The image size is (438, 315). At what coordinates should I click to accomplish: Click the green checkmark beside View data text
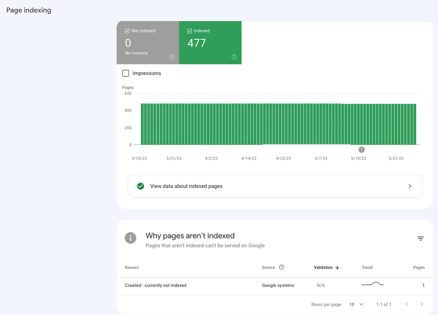140,186
